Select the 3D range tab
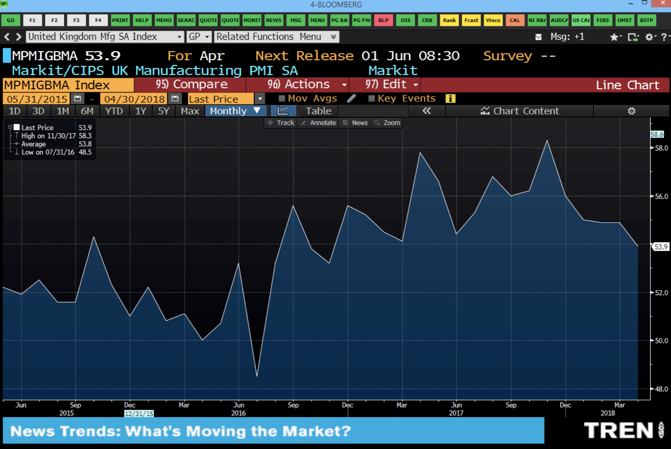The image size is (671, 449). [38, 111]
